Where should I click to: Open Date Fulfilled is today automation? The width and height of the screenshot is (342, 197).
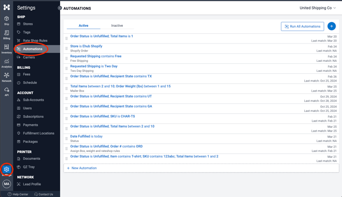point(86,136)
